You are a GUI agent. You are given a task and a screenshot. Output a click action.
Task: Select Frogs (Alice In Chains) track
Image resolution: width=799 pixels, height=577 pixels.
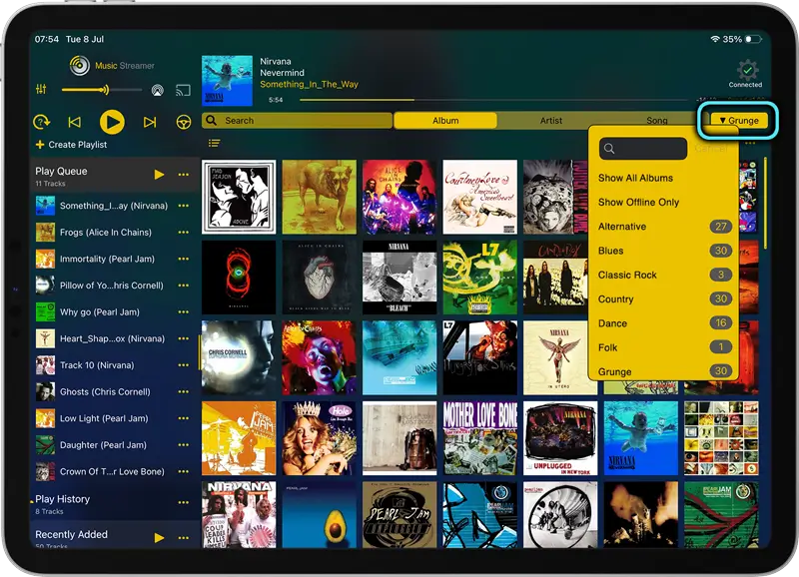(106, 233)
